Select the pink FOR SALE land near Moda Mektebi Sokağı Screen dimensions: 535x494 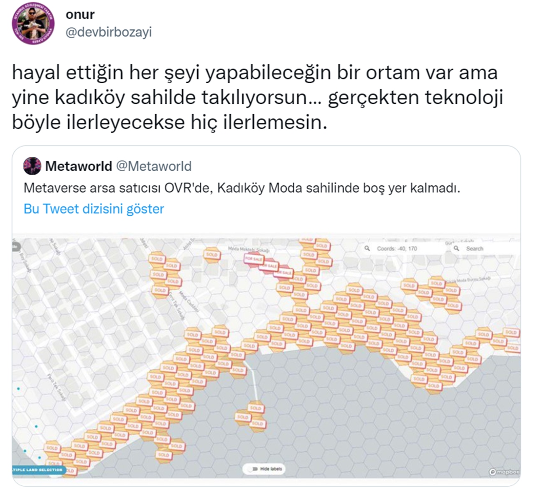click(254, 259)
